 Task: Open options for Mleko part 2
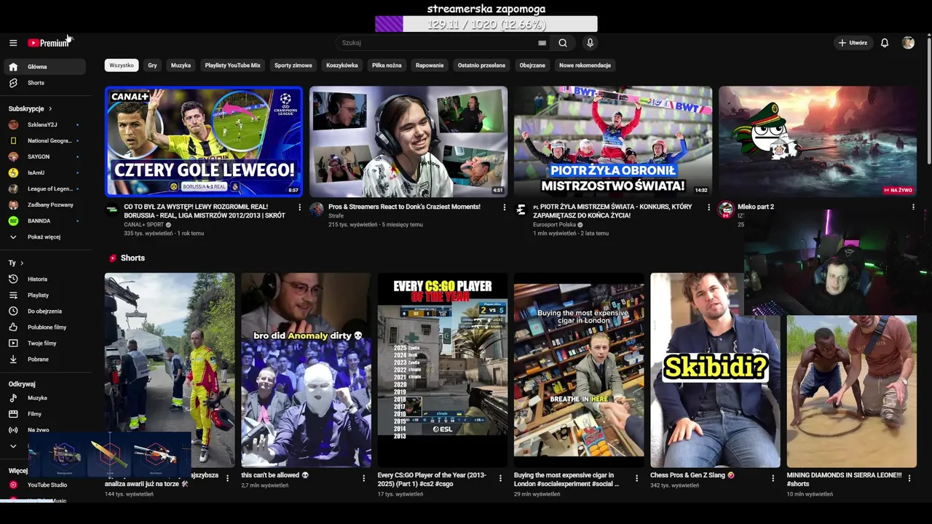(913, 207)
